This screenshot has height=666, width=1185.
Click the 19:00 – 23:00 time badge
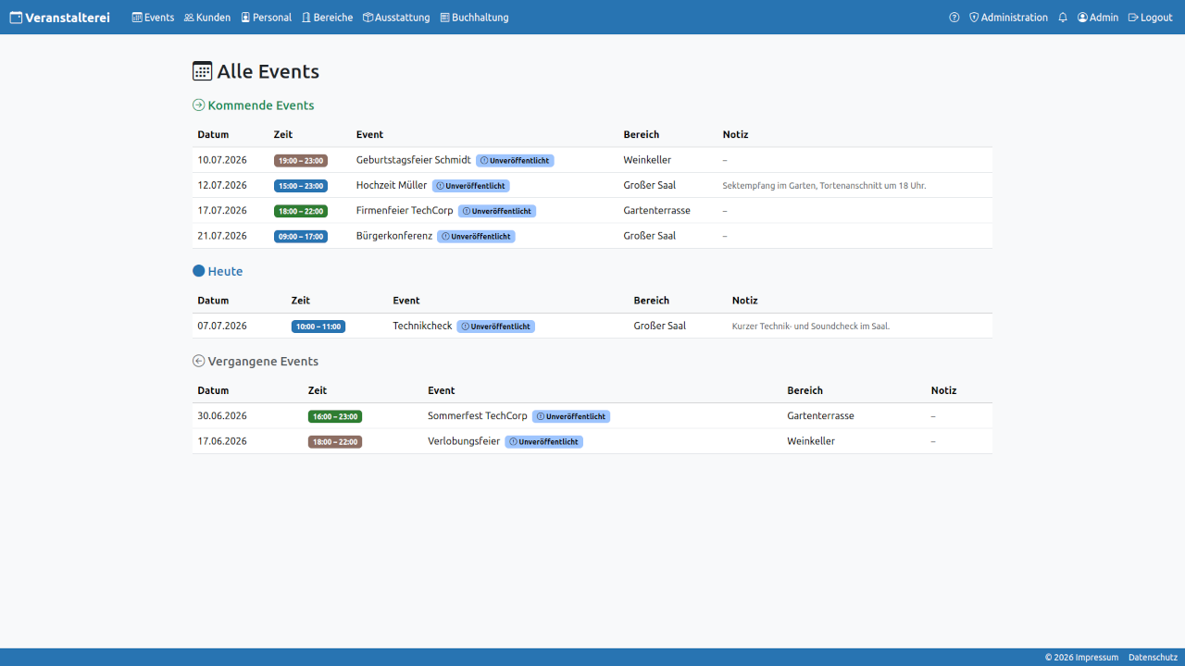coord(301,161)
